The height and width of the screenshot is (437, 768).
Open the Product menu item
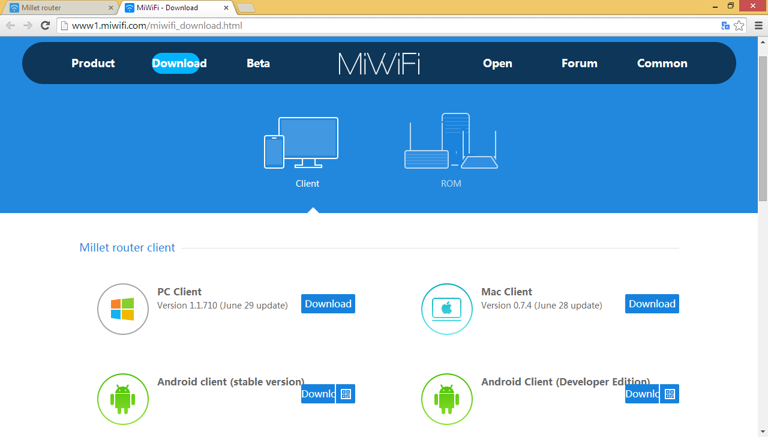pyautogui.click(x=93, y=63)
